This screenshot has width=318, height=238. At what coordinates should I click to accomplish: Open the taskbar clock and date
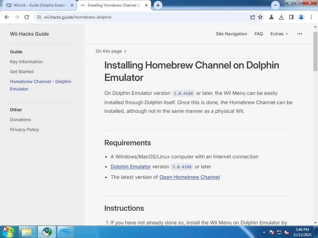[x=302, y=232]
